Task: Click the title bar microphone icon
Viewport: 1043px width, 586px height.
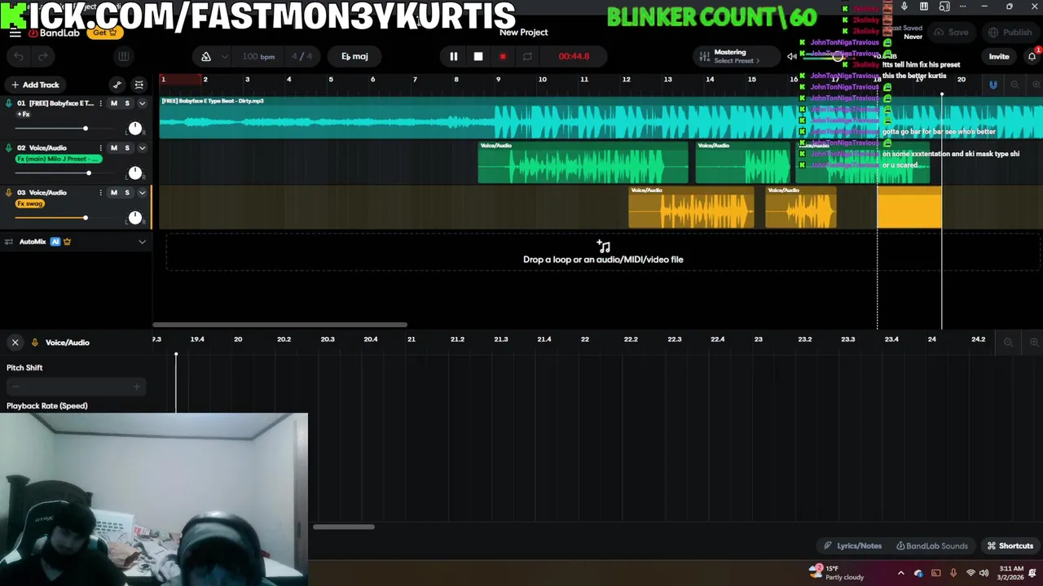Action: tap(904, 7)
